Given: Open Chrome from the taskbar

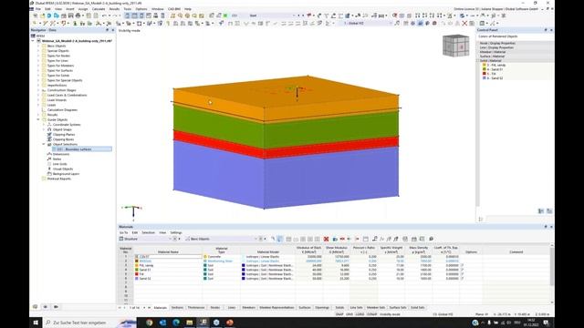Looking at the screenshot, I should point(150,323).
